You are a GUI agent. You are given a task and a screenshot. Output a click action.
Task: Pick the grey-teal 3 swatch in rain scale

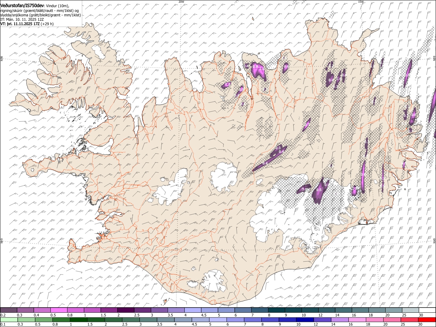148,320
